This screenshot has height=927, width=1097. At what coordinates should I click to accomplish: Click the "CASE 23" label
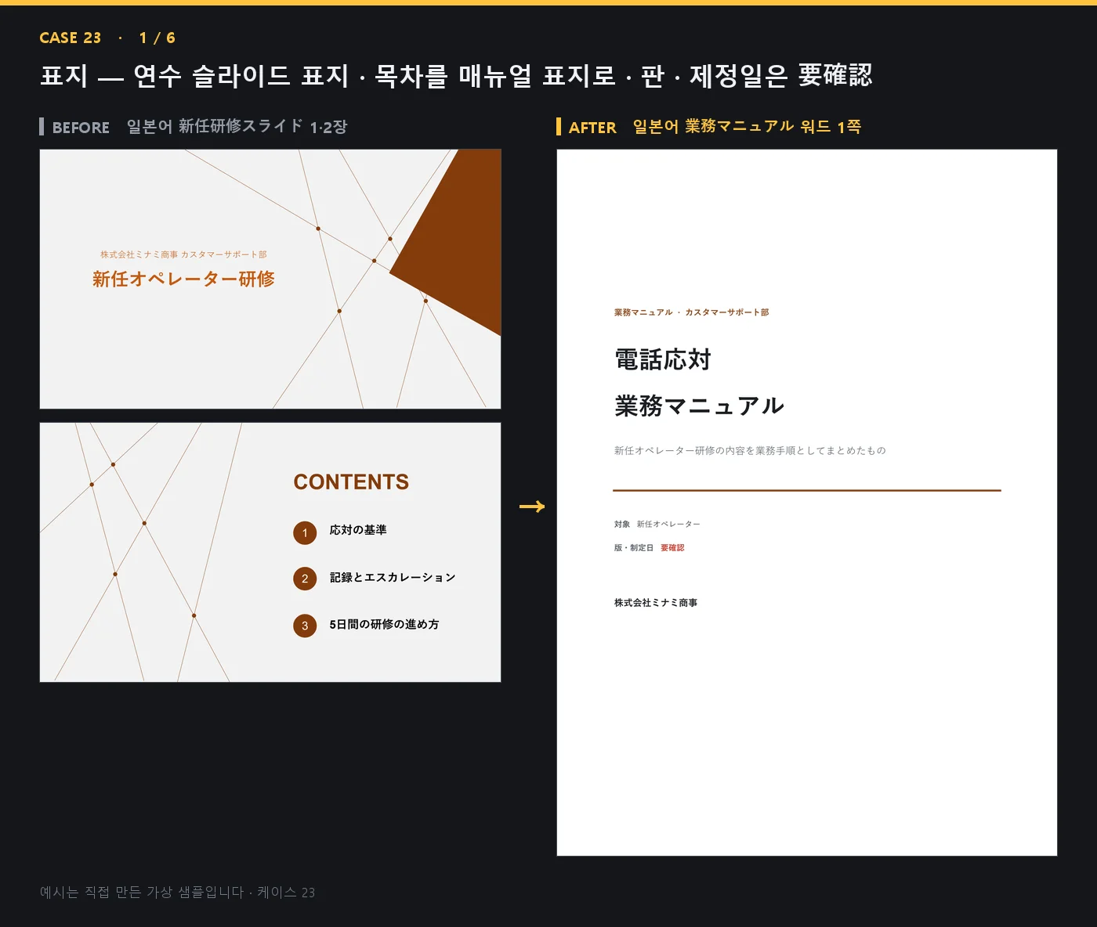pyautogui.click(x=71, y=38)
